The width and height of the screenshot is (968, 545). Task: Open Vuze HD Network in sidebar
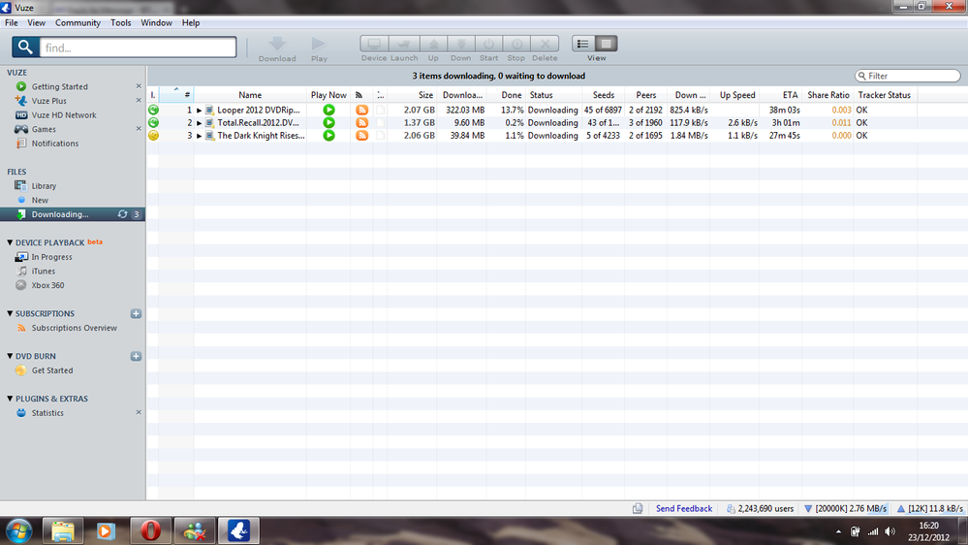pyautogui.click(x=64, y=115)
